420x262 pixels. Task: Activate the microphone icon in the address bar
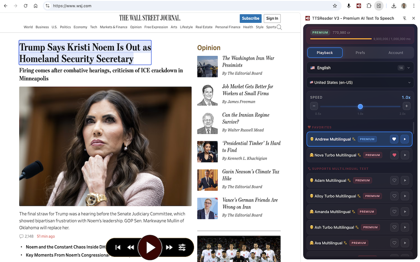[x=348, y=6]
